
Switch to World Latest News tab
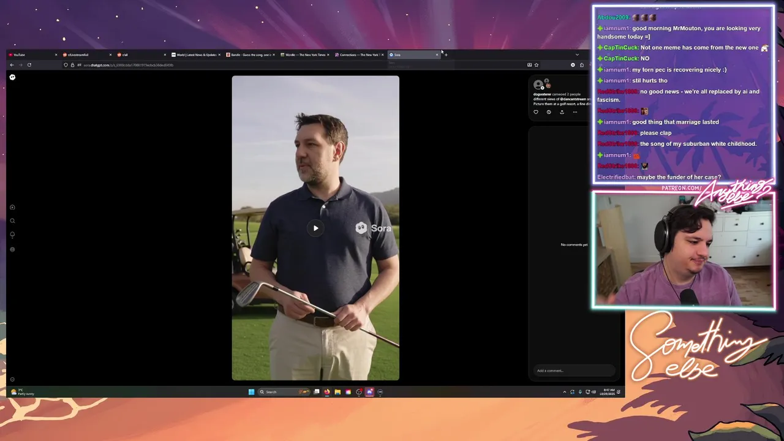point(197,55)
